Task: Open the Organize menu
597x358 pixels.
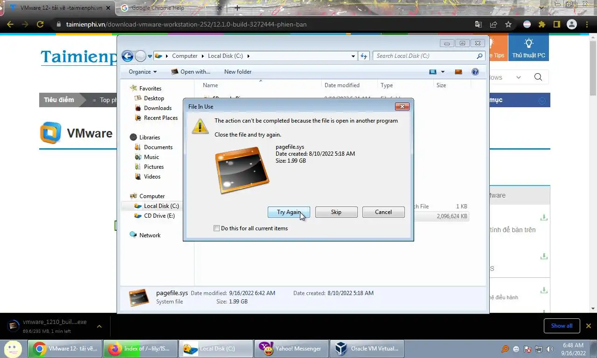Action: 143,72
